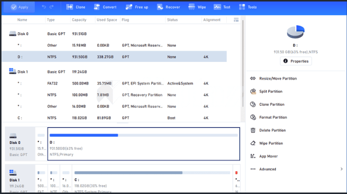The width and height of the screenshot is (347, 194).
Task: Click the Disk 1 label in disk map
Action: pyautogui.click(x=14, y=180)
